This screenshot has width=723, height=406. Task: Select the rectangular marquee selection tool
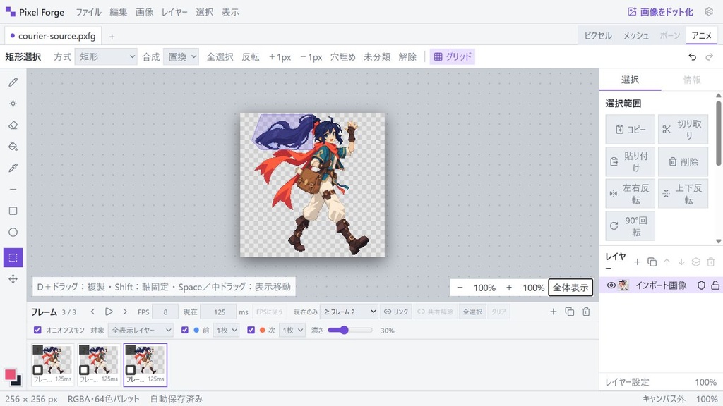tap(13, 258)
